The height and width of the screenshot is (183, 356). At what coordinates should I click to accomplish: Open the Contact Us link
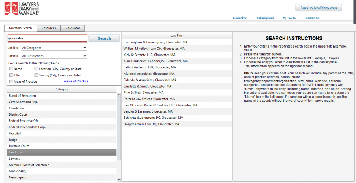(313, 18)
